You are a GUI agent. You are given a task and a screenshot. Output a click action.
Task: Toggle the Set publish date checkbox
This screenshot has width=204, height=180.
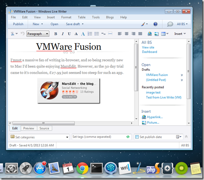[137, 137]
